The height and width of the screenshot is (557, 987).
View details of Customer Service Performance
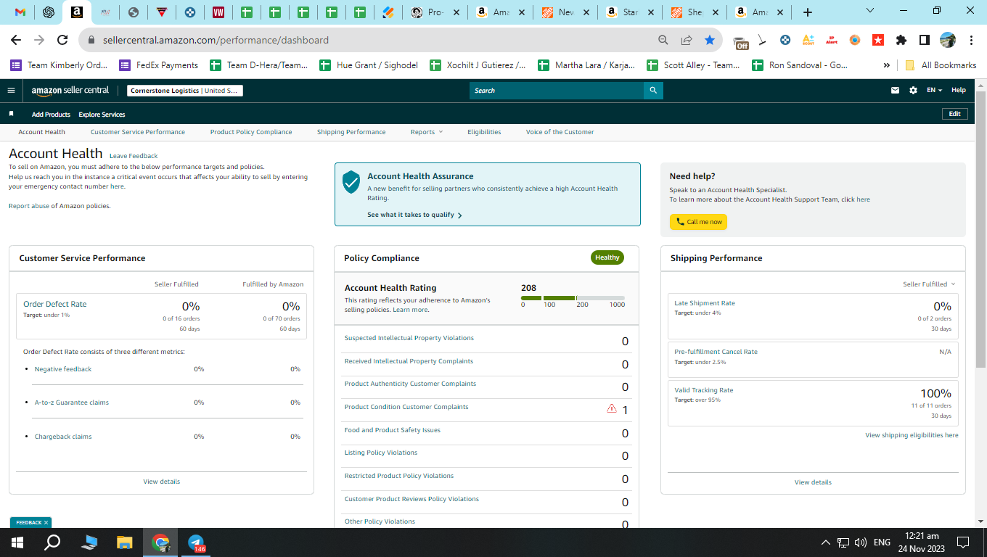[x=161, y=482]
